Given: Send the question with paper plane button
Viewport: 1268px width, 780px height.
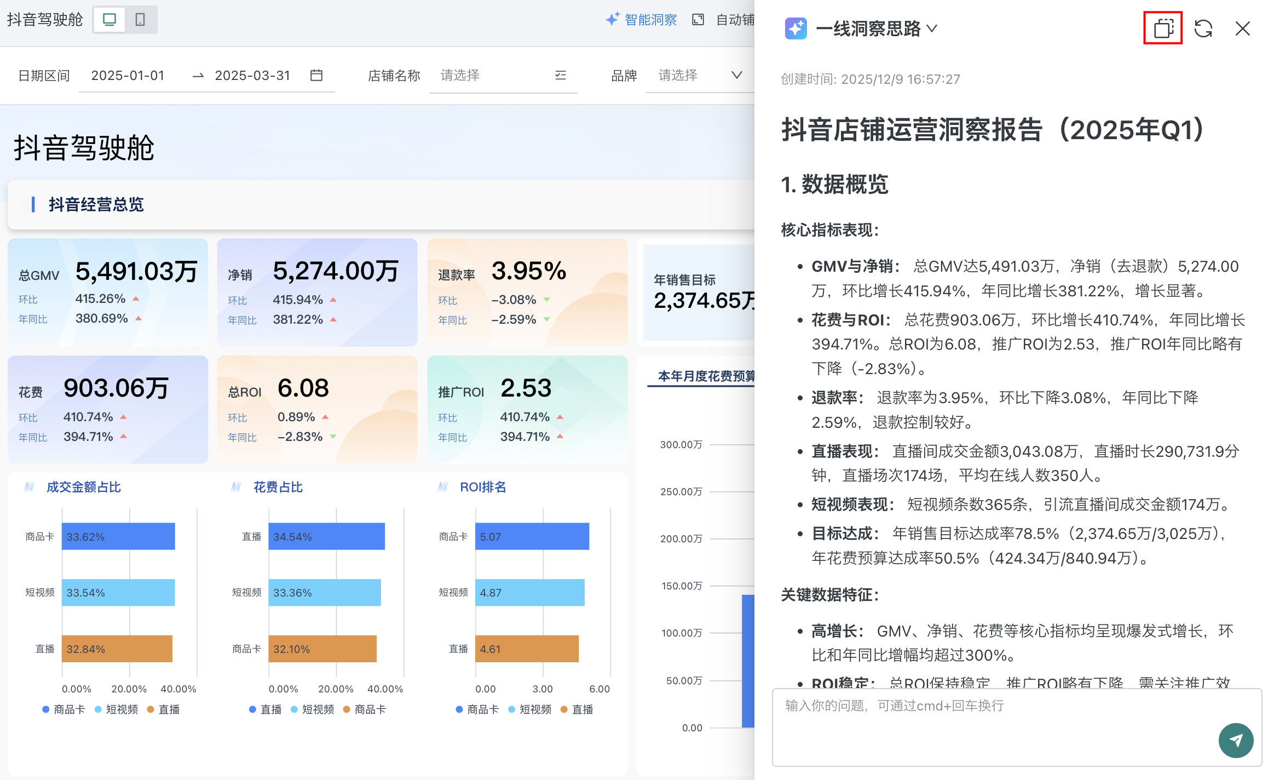Looking at the screenshot, I should 1236,740.
